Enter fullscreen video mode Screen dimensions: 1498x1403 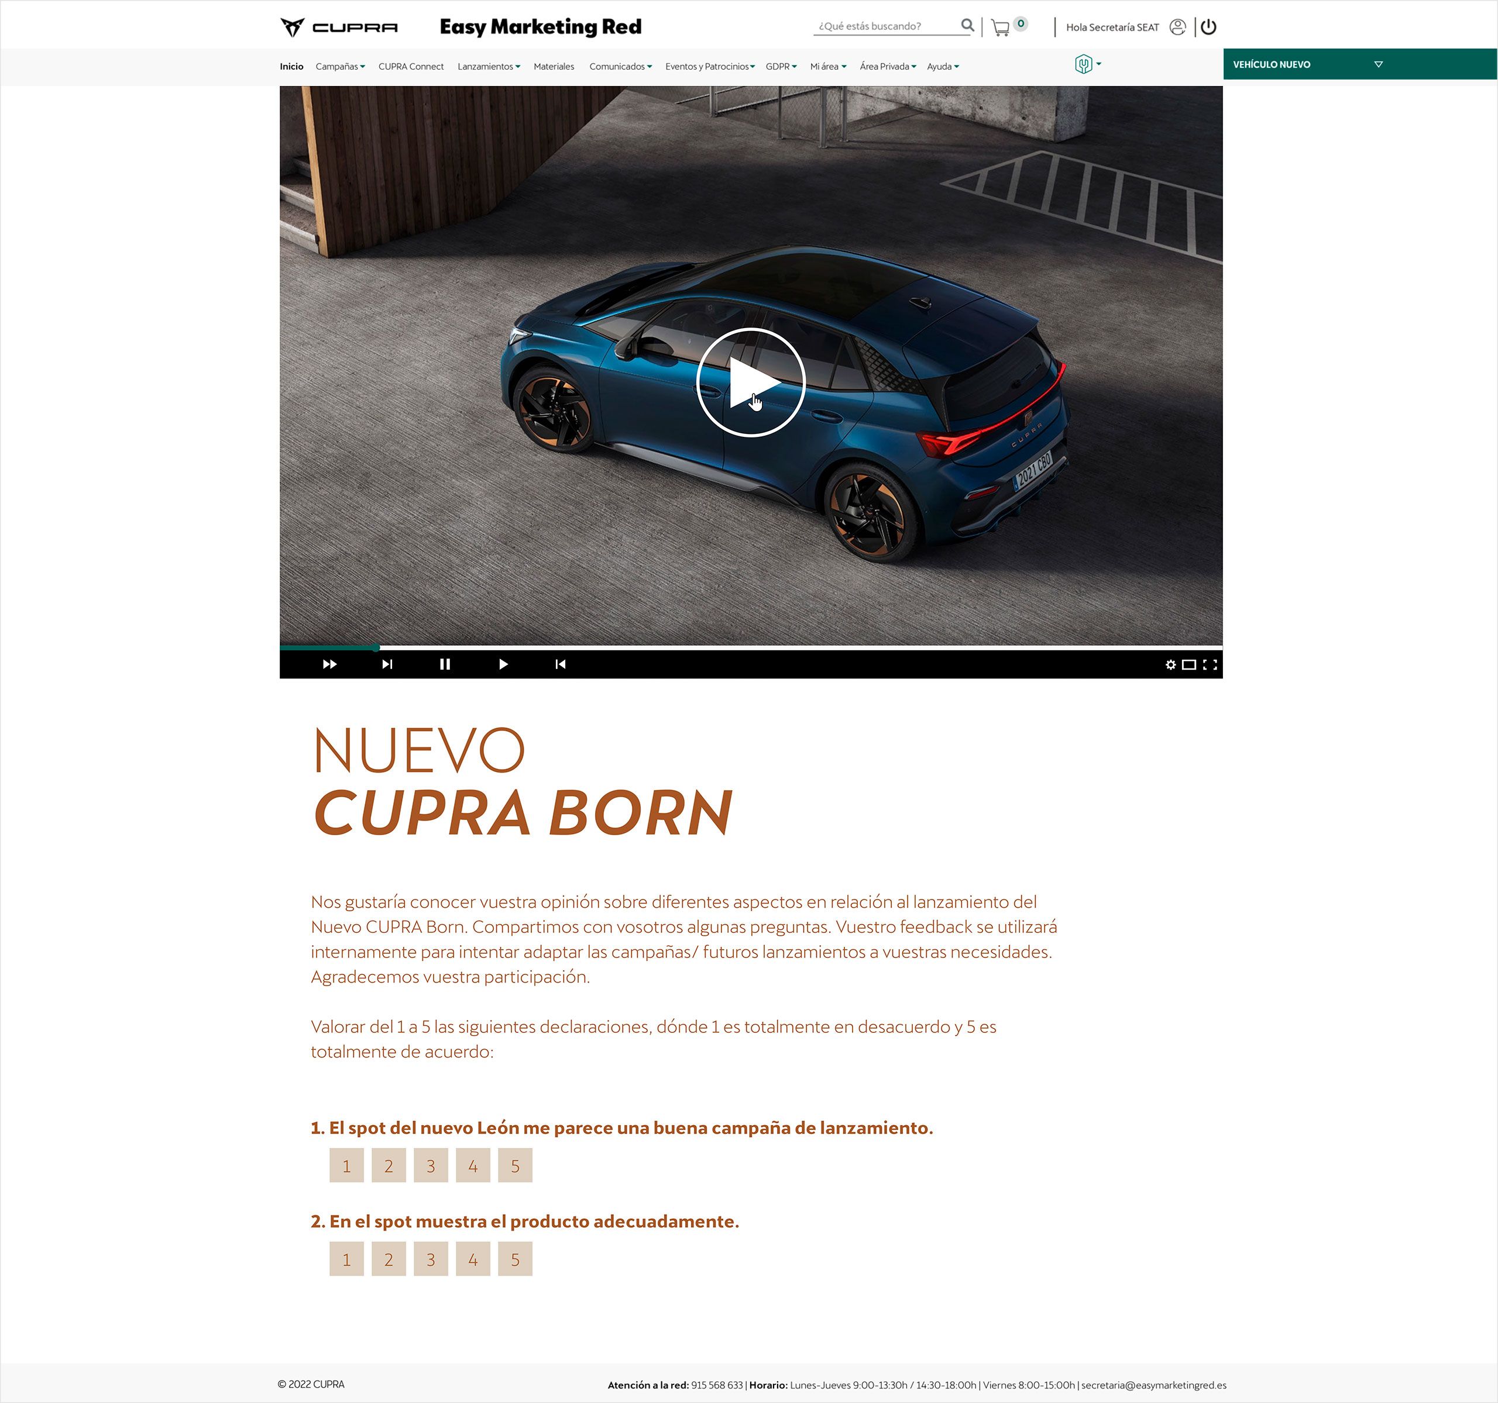pyautogui.click(x=1210, y=664)
